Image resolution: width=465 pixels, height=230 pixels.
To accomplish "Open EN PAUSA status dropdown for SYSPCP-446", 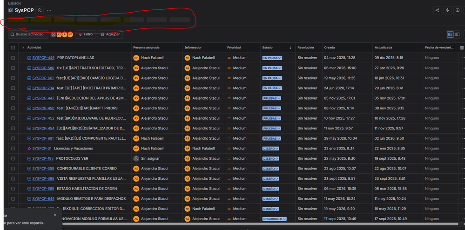I will coord(272,58).
